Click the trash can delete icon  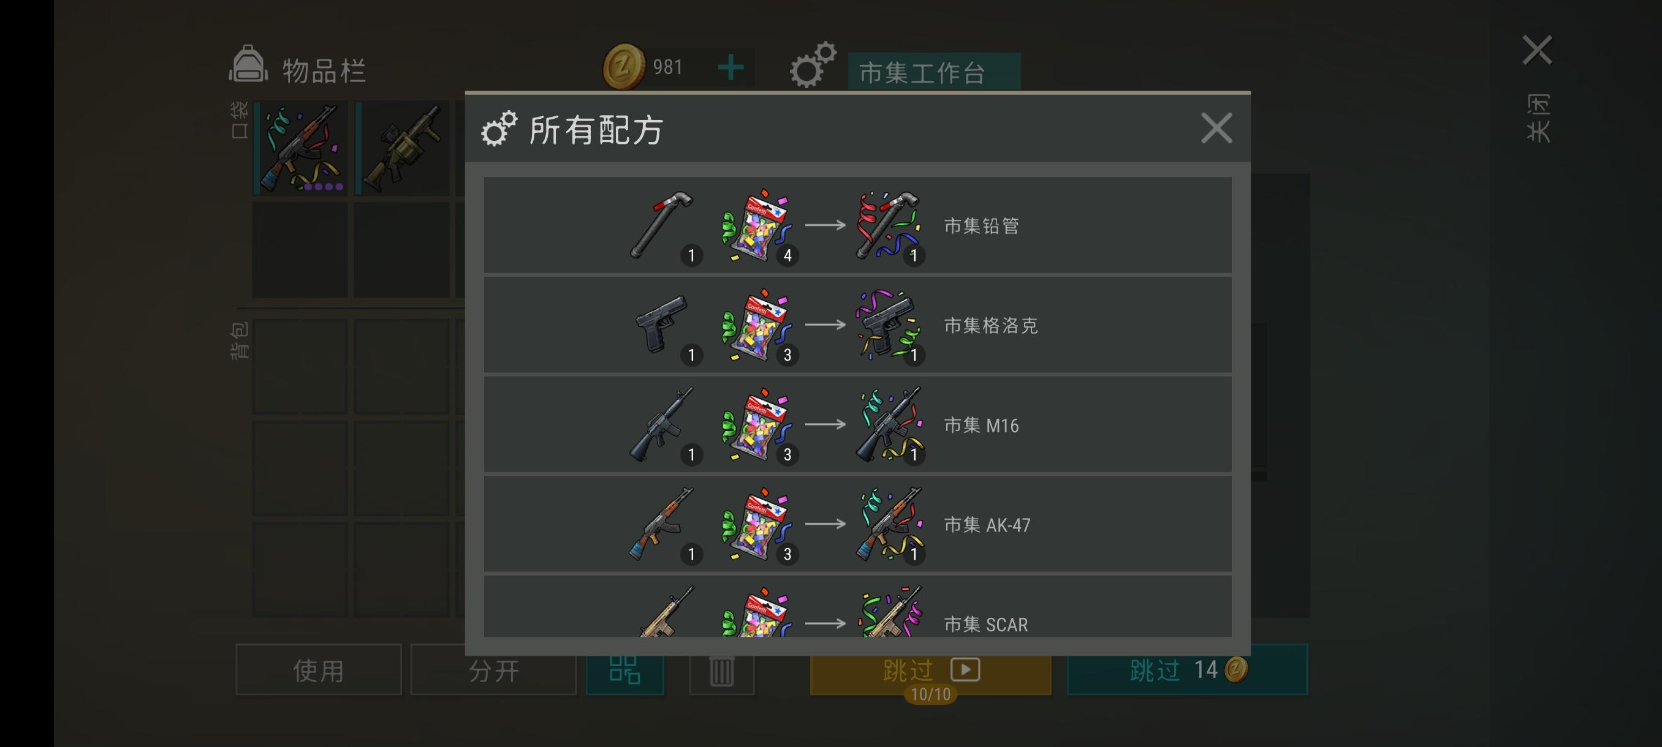[x=721, y=671]
